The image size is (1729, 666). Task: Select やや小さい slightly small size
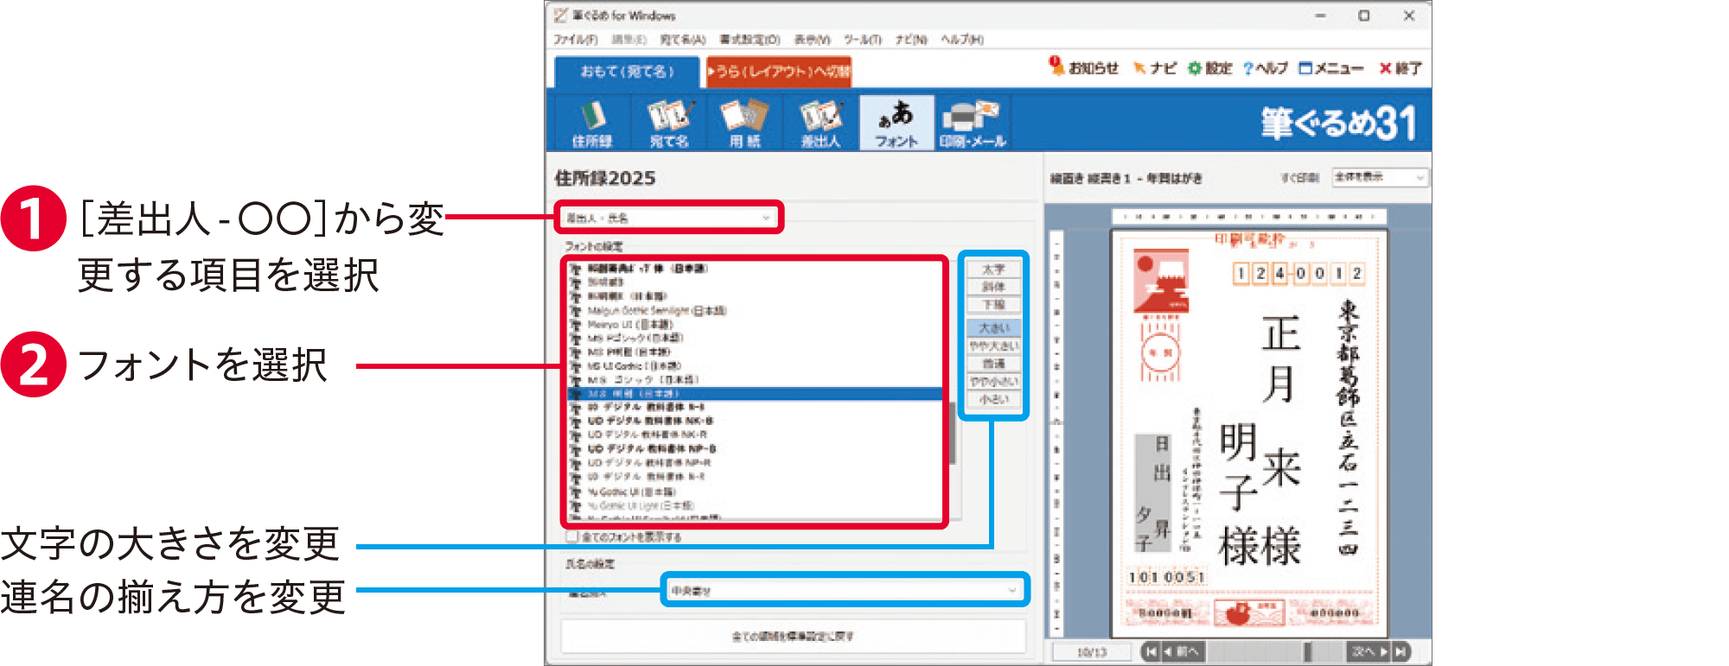click(993, 381)
